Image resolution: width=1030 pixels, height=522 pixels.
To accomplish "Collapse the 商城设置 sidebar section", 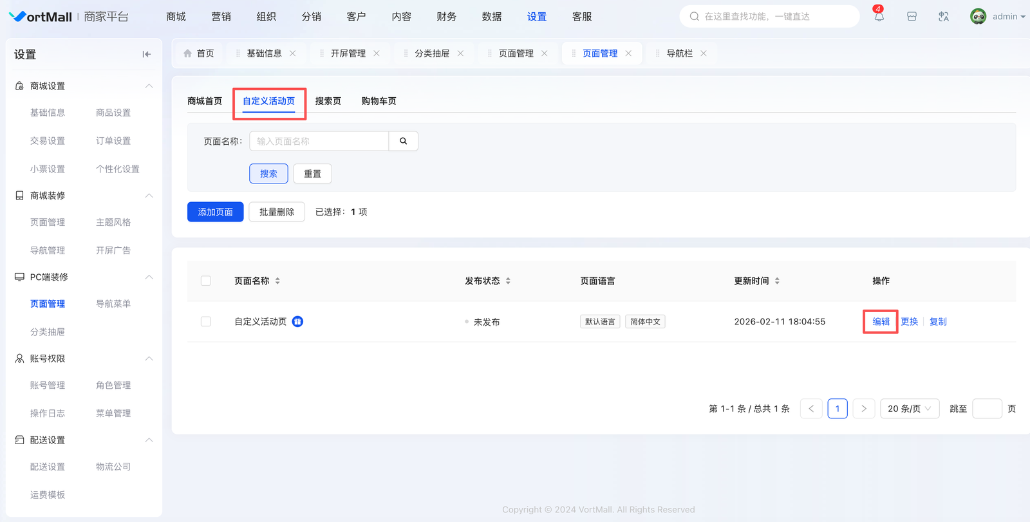I will (149, 86).
